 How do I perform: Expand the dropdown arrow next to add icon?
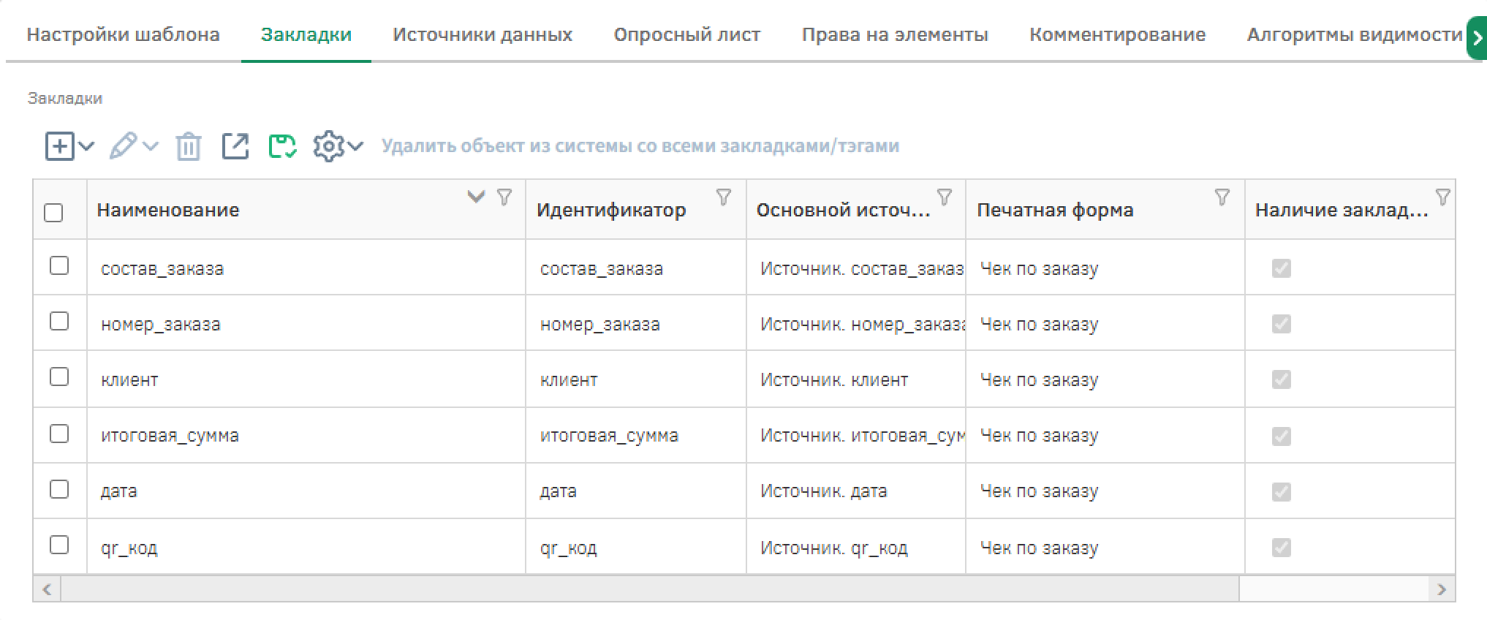point(86,146)
